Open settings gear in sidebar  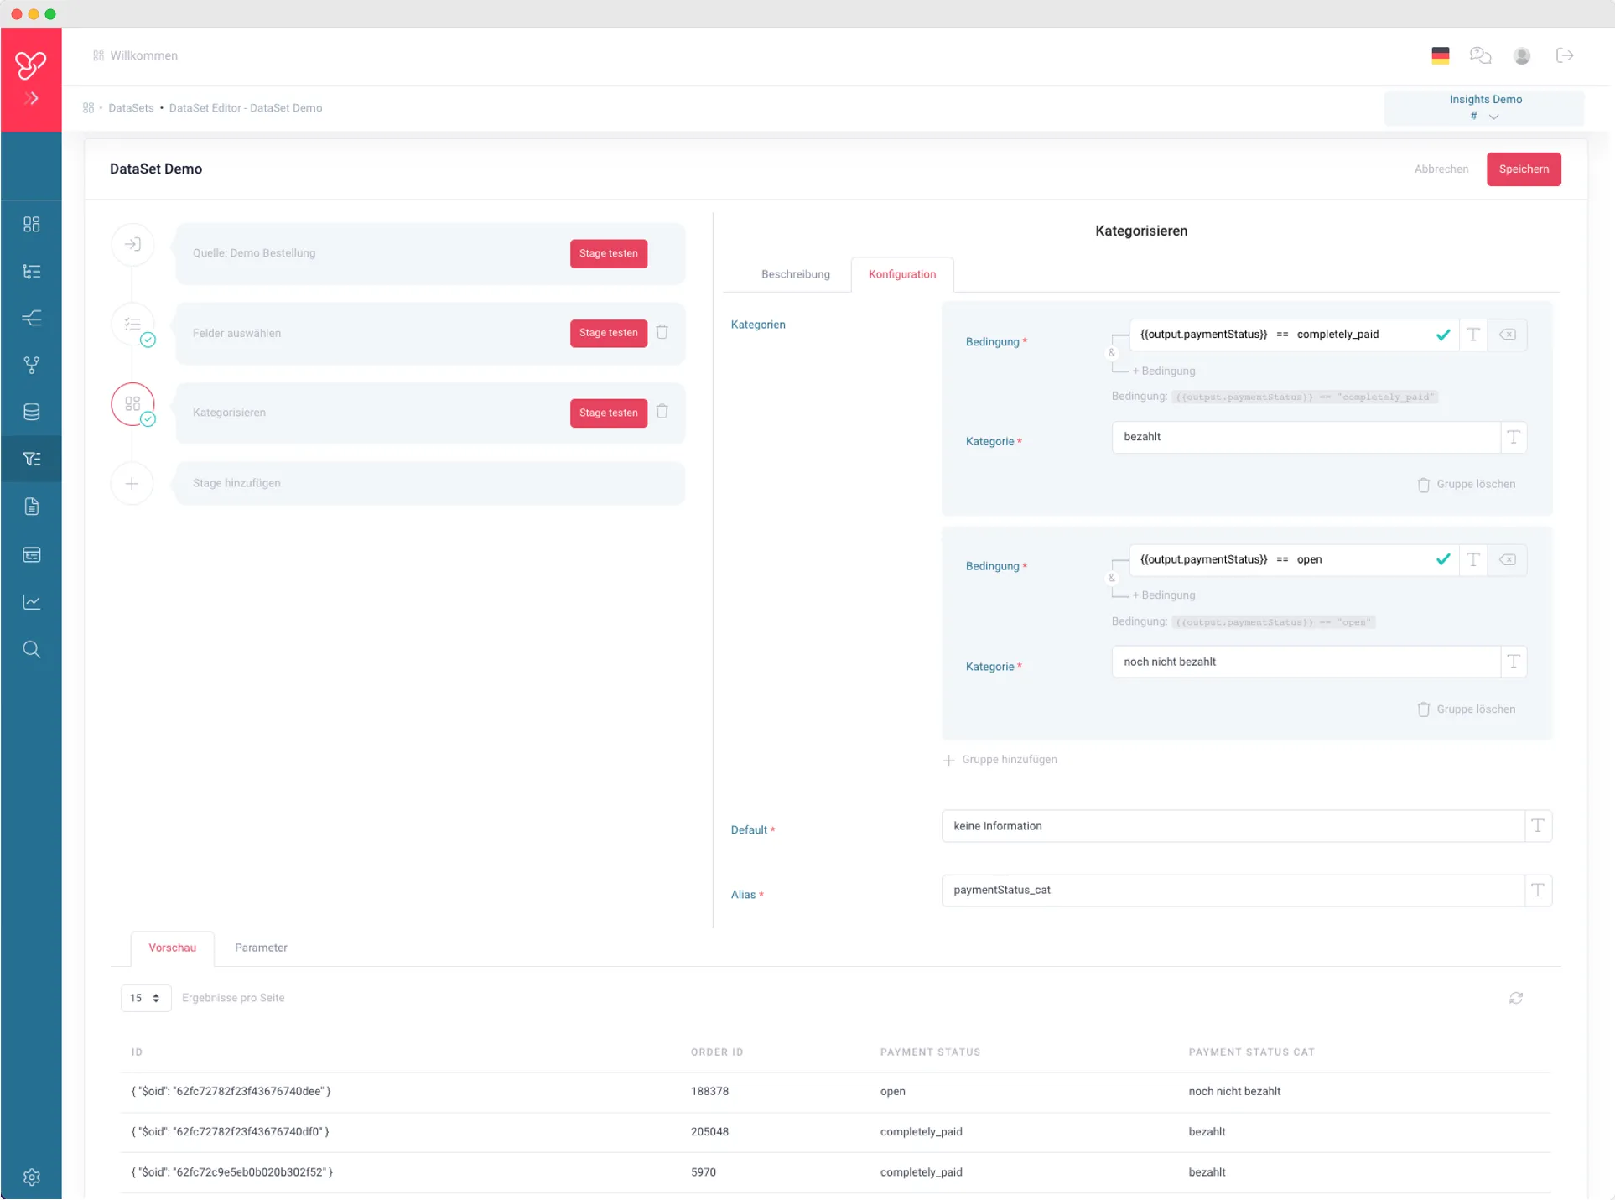click(32, 1177)
